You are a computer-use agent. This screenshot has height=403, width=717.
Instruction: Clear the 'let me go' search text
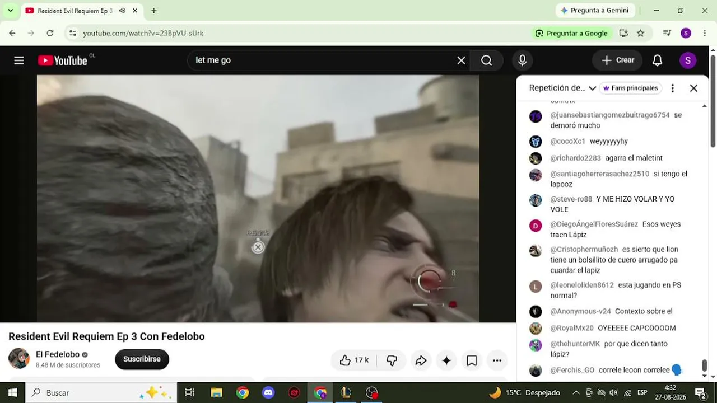point(461,60)
